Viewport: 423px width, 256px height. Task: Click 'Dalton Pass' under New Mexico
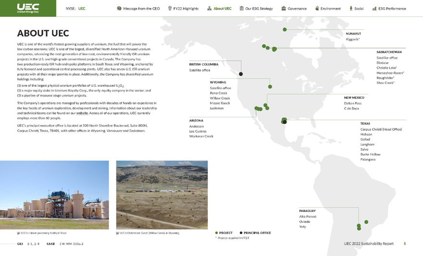click(x=353, y=104)
